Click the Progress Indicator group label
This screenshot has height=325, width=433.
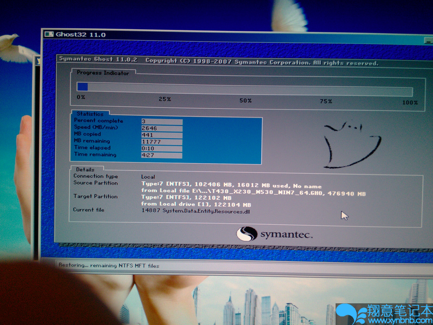point(103,73)
